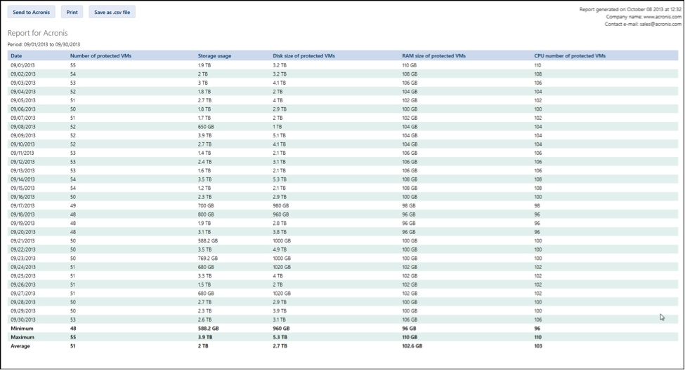
Task: Select the Storage usage column header
Action: coord(214,56)
